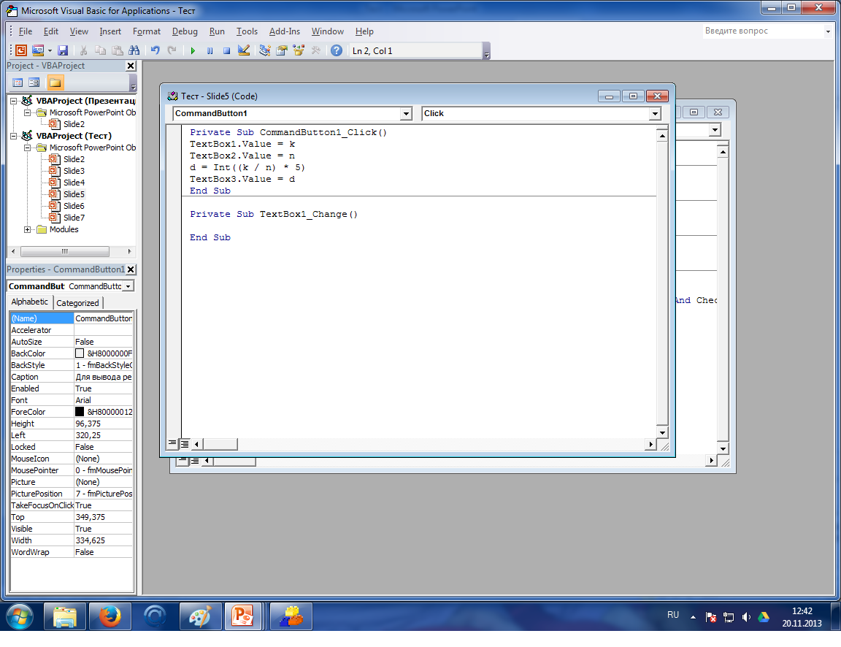
Task: Click the Save icon in toolbar
Action: 63,50
